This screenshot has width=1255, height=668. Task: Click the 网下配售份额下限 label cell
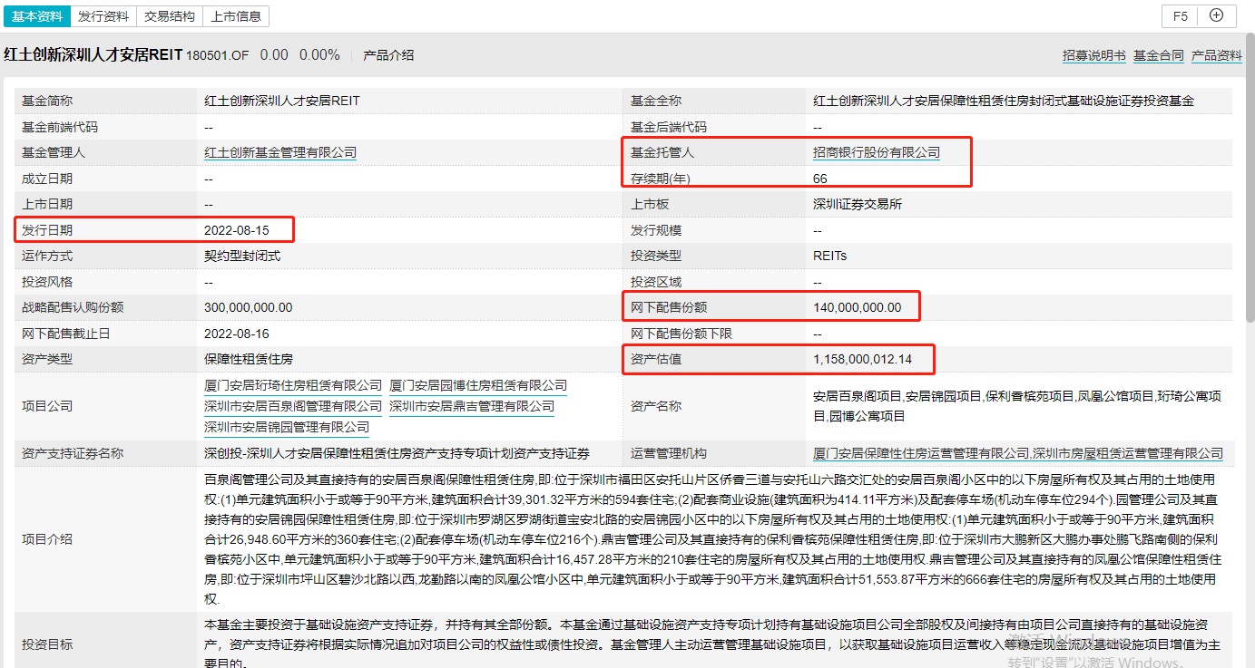715,334
